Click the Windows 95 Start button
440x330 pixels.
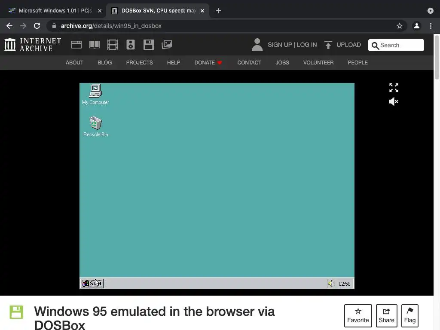(92, 284)
